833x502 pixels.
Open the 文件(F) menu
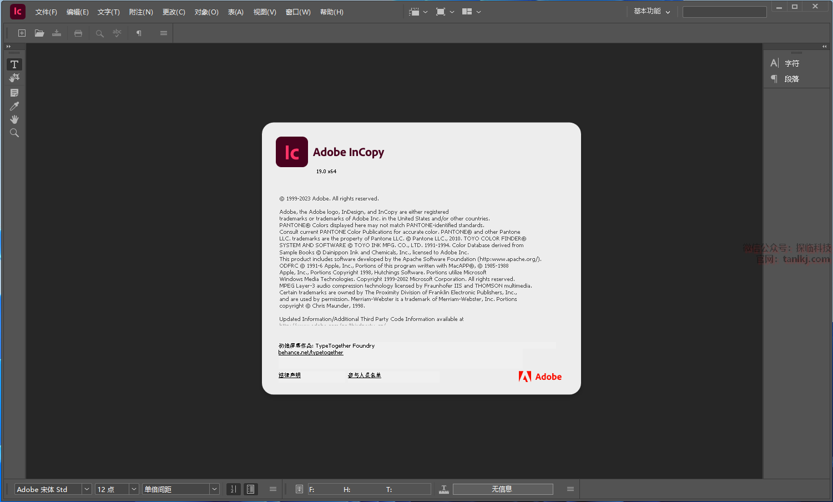(x=46, y=12)
